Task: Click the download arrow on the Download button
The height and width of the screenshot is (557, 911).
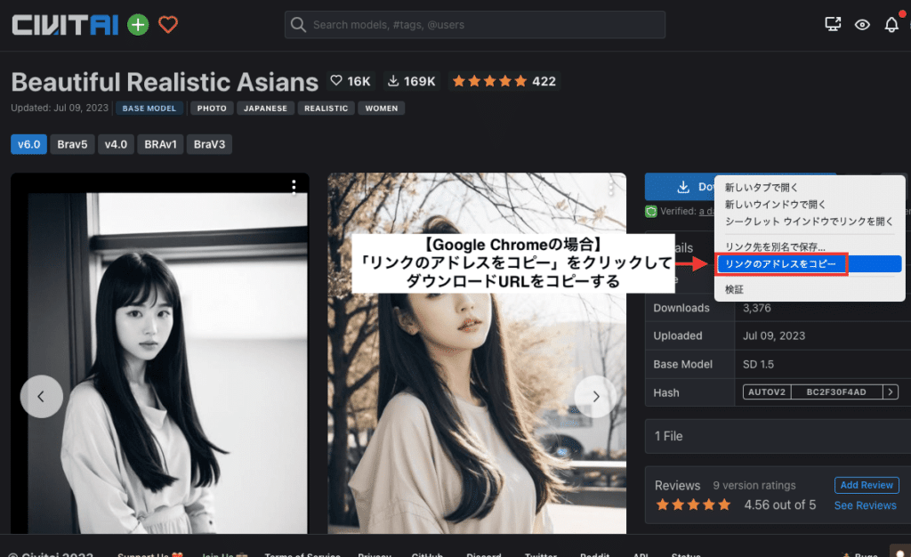Action: point(684,186)
